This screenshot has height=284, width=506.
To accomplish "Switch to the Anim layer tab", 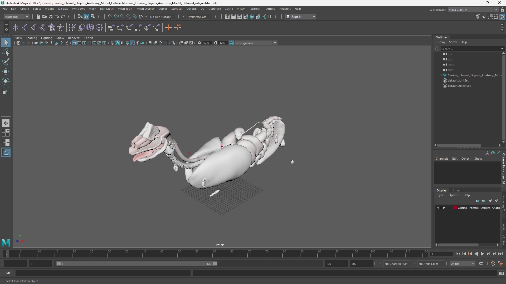I will click(456, 190).
